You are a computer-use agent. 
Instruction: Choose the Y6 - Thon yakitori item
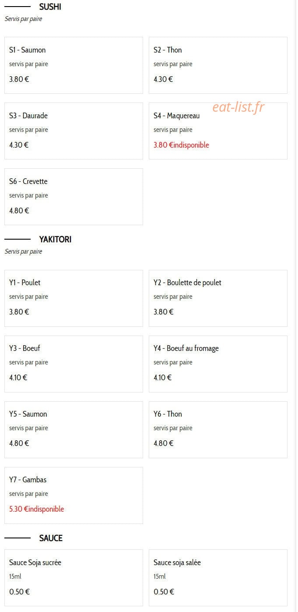coord(218,430)
